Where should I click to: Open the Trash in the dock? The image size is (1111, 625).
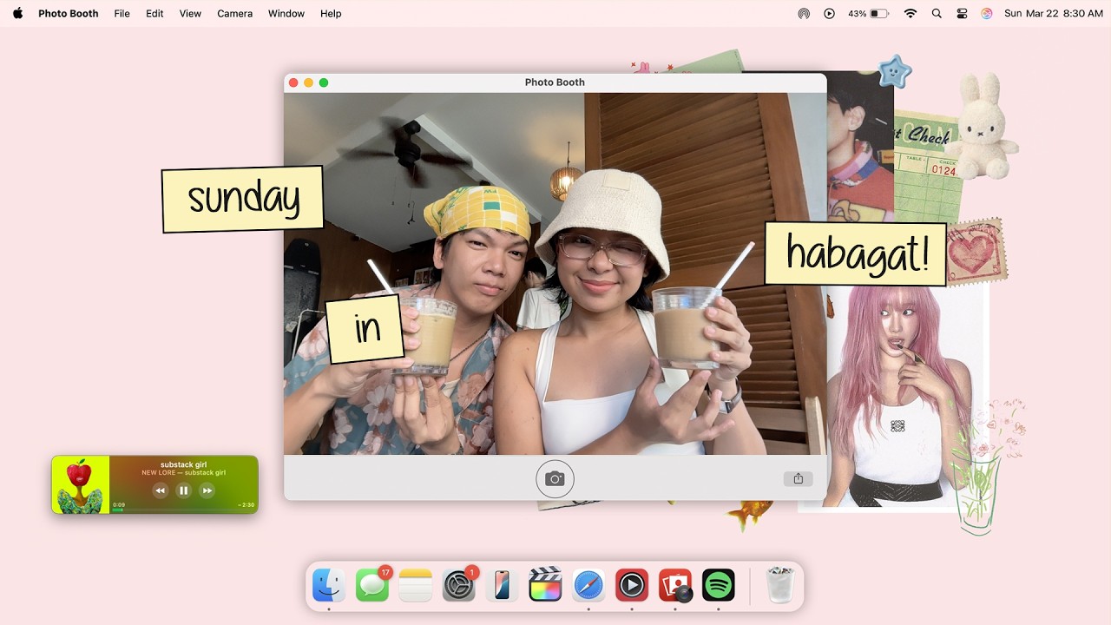[780, 585]
